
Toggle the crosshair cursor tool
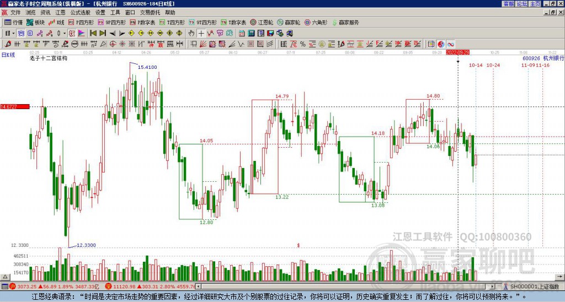click(201, 34)
